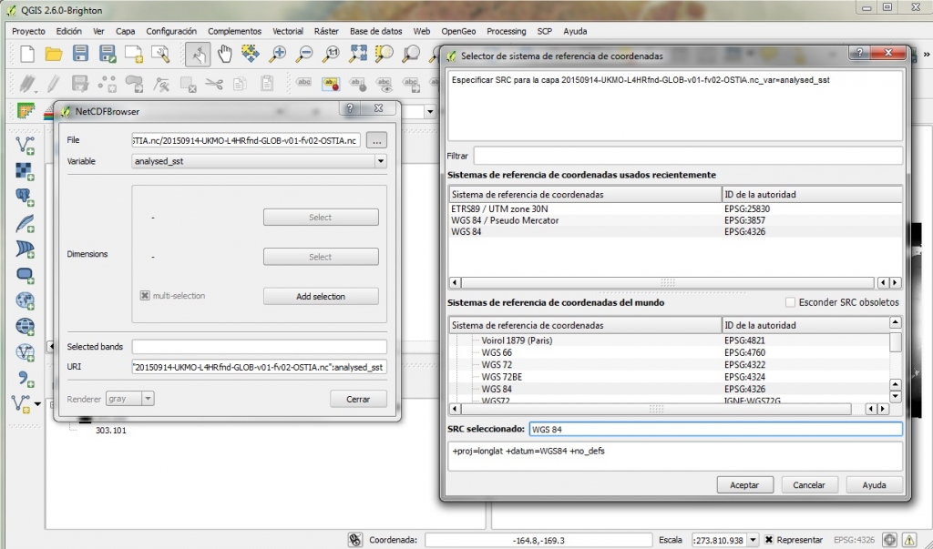The width and height of the screenshot is (933, 549).
Task: Toggle the Representar render checkbox
Action: click(x=769, y=540)
